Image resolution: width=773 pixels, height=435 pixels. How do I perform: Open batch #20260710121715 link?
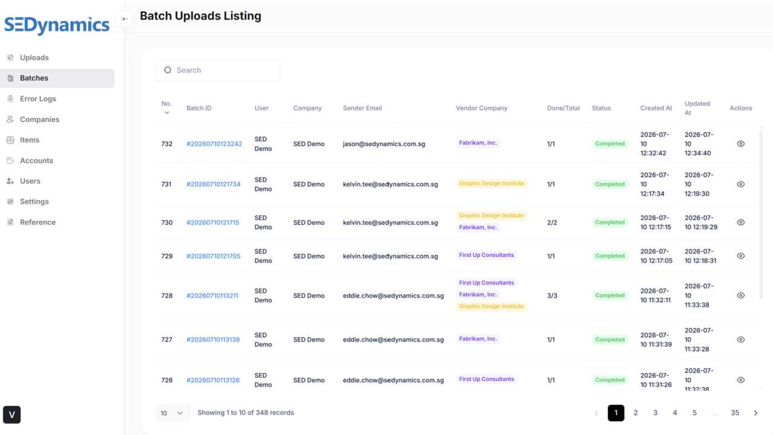(x=213, y=222)
